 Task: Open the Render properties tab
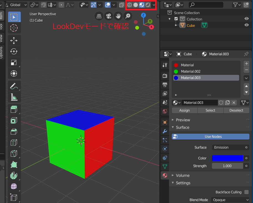tap(165, 76)
